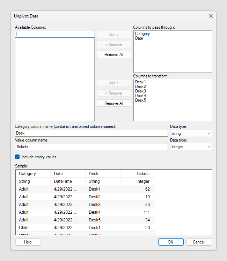Select Desk5 in Columns to transform
This screenshot has width=227, height=261.
(x=140, y=100)
